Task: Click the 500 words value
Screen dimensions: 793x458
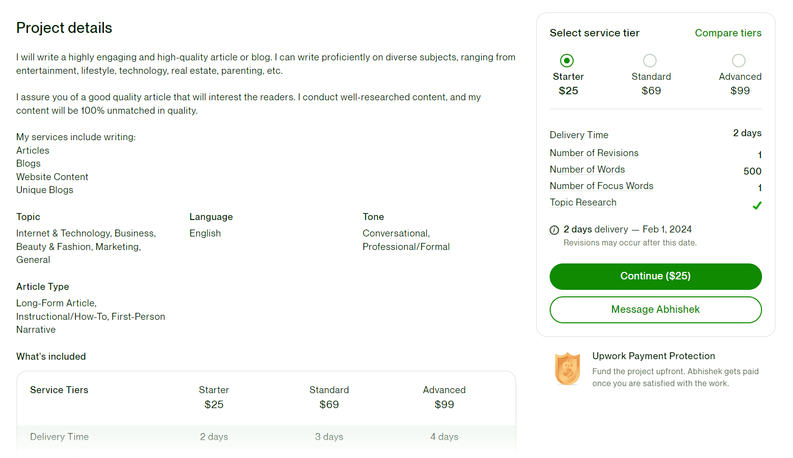Action: pos(752,172)
